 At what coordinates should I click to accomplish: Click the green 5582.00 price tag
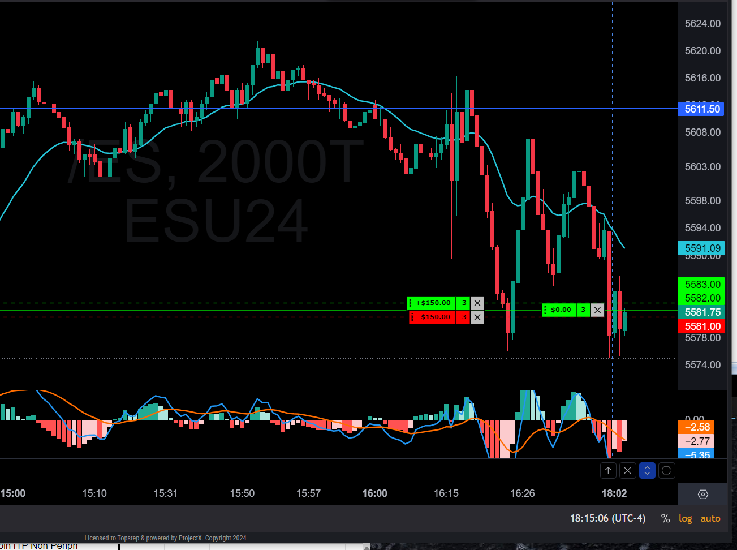[x=702, y=298]
